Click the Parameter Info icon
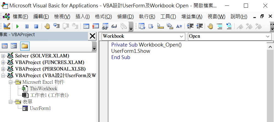This screenshot has height=122, width=274. pyautogui.click(x=170, y=26)
